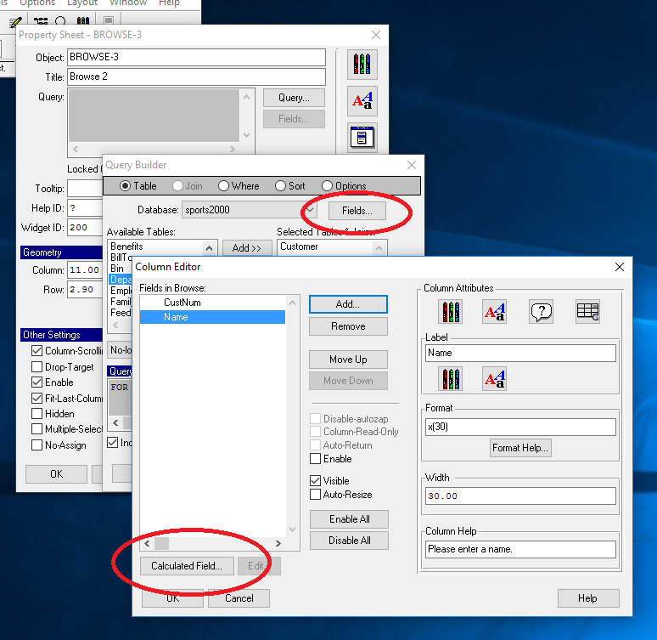
Task: Click column font icon in Column Attributes
Action: (494, 311)
